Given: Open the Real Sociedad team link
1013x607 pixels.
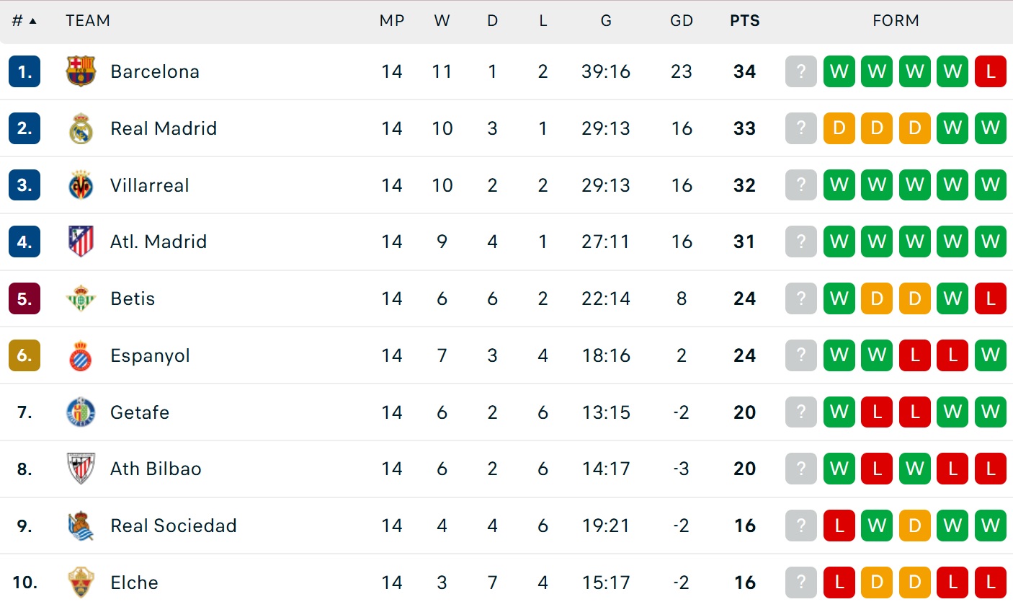Looking at the screenshot, I should (x=173, y=526).
